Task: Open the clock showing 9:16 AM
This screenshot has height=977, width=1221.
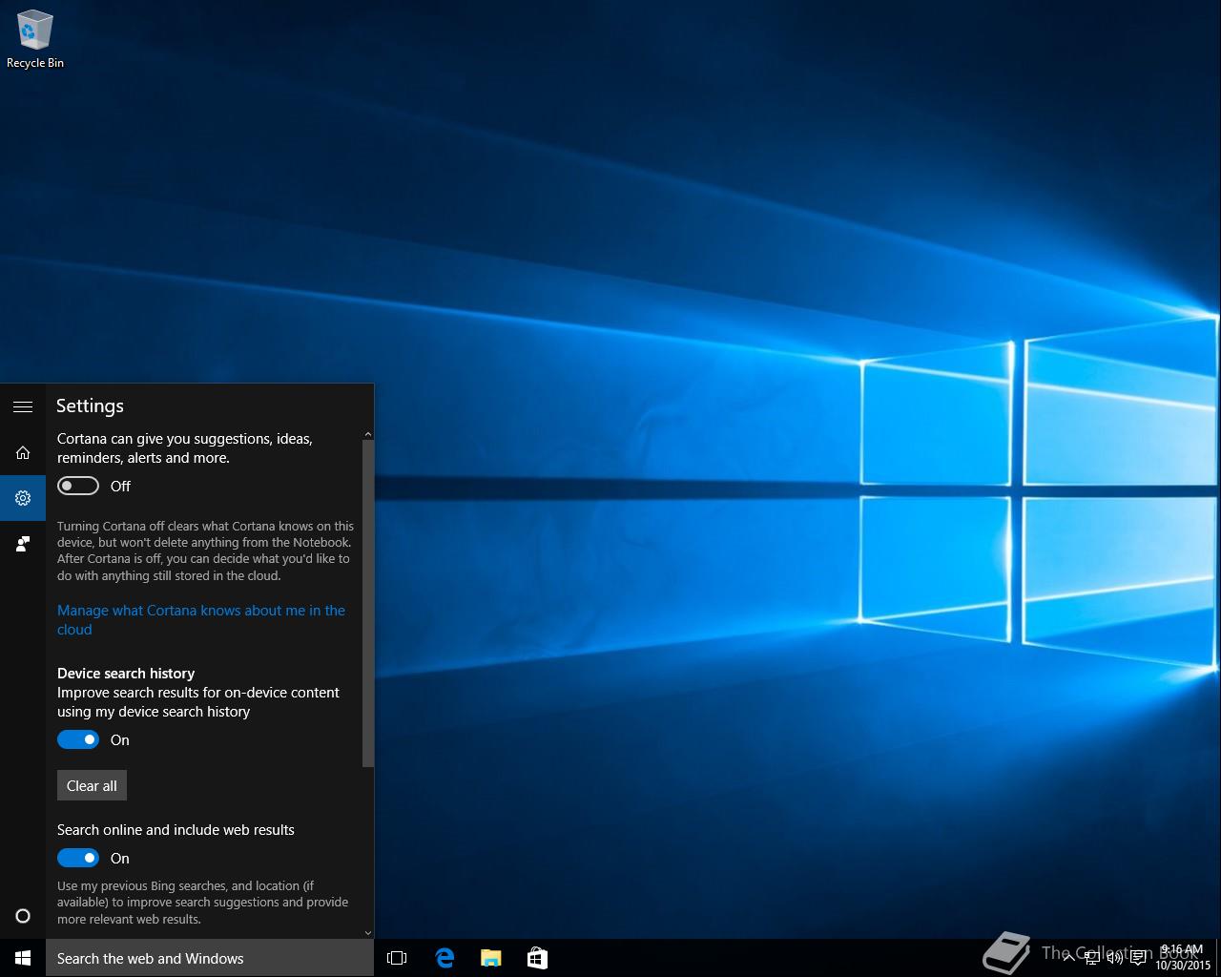Action: [1182, 958]
